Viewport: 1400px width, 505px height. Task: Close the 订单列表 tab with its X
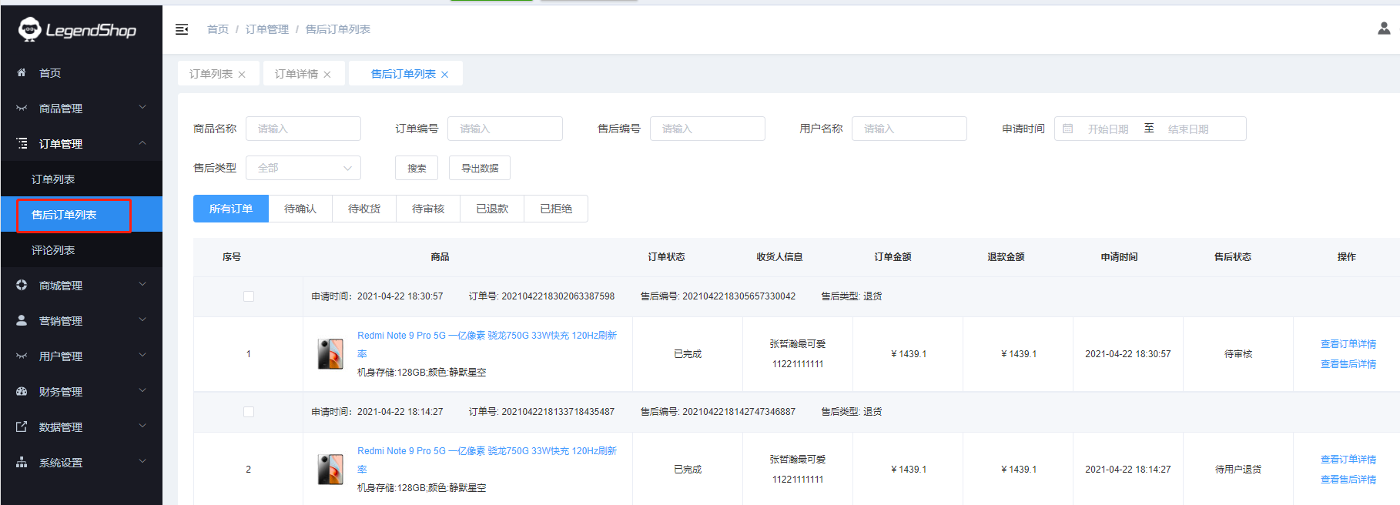pyautogui.click(x=242, y=75)
